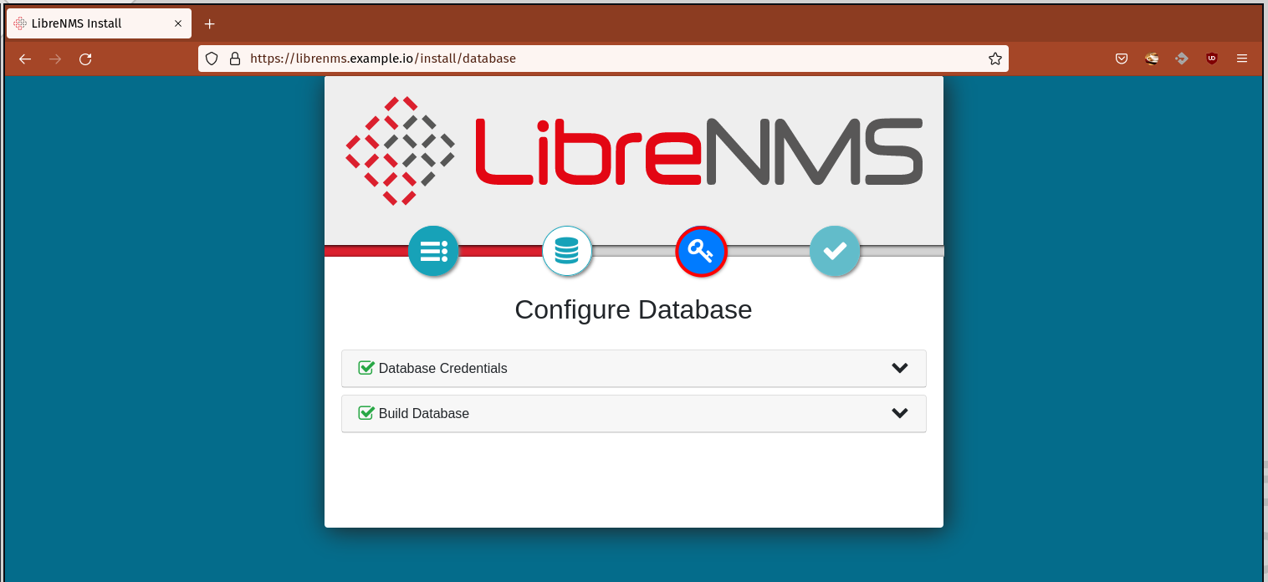This screenshot has height=582, width=1268.
Task: Go to the create user key icon step
Action: coord(701,251)
